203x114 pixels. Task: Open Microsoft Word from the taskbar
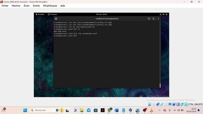[116, 110]
